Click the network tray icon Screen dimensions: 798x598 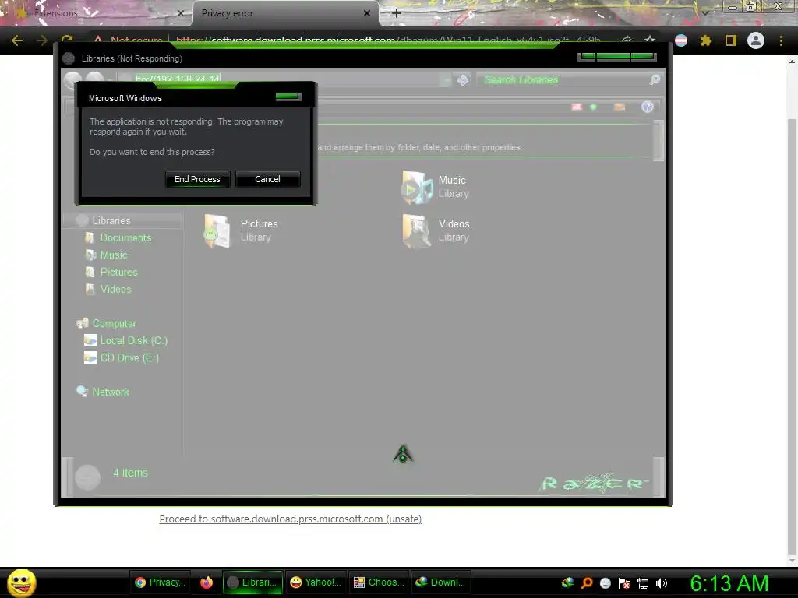[x=643, y=583]
